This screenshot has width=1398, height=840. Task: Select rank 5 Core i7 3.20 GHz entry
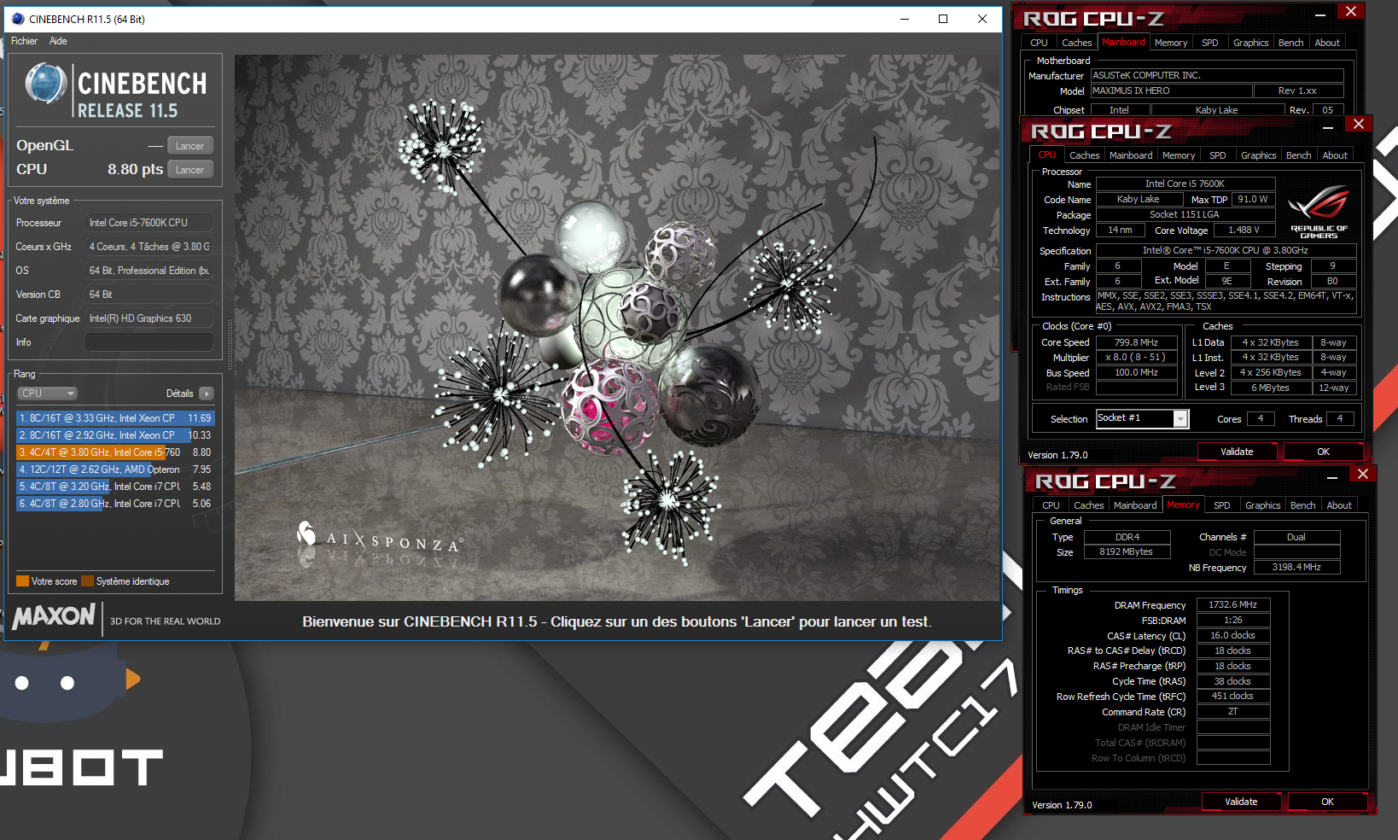coord(115,487)
